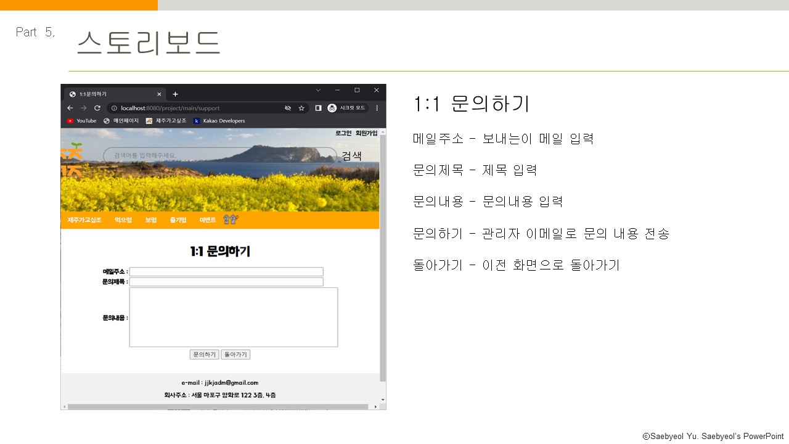Open the YouTube bookmark
789x444 pixels.
coord(81,121)
